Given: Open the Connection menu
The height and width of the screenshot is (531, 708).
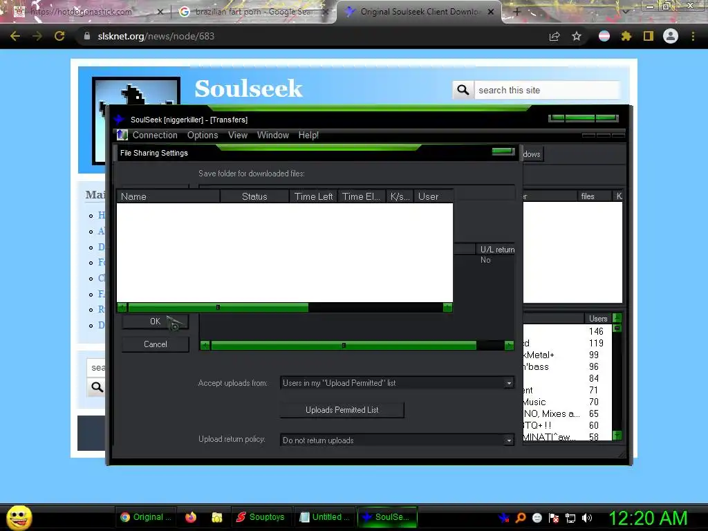Looking at the screenshot, I should click(155, 135).
